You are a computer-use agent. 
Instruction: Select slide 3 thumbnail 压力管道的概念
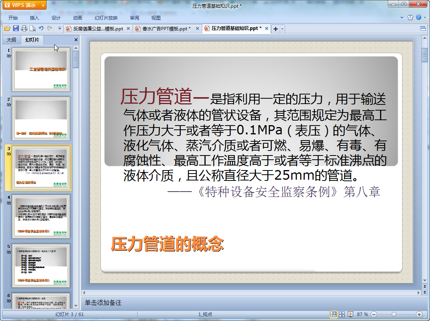tap(41, 168)
